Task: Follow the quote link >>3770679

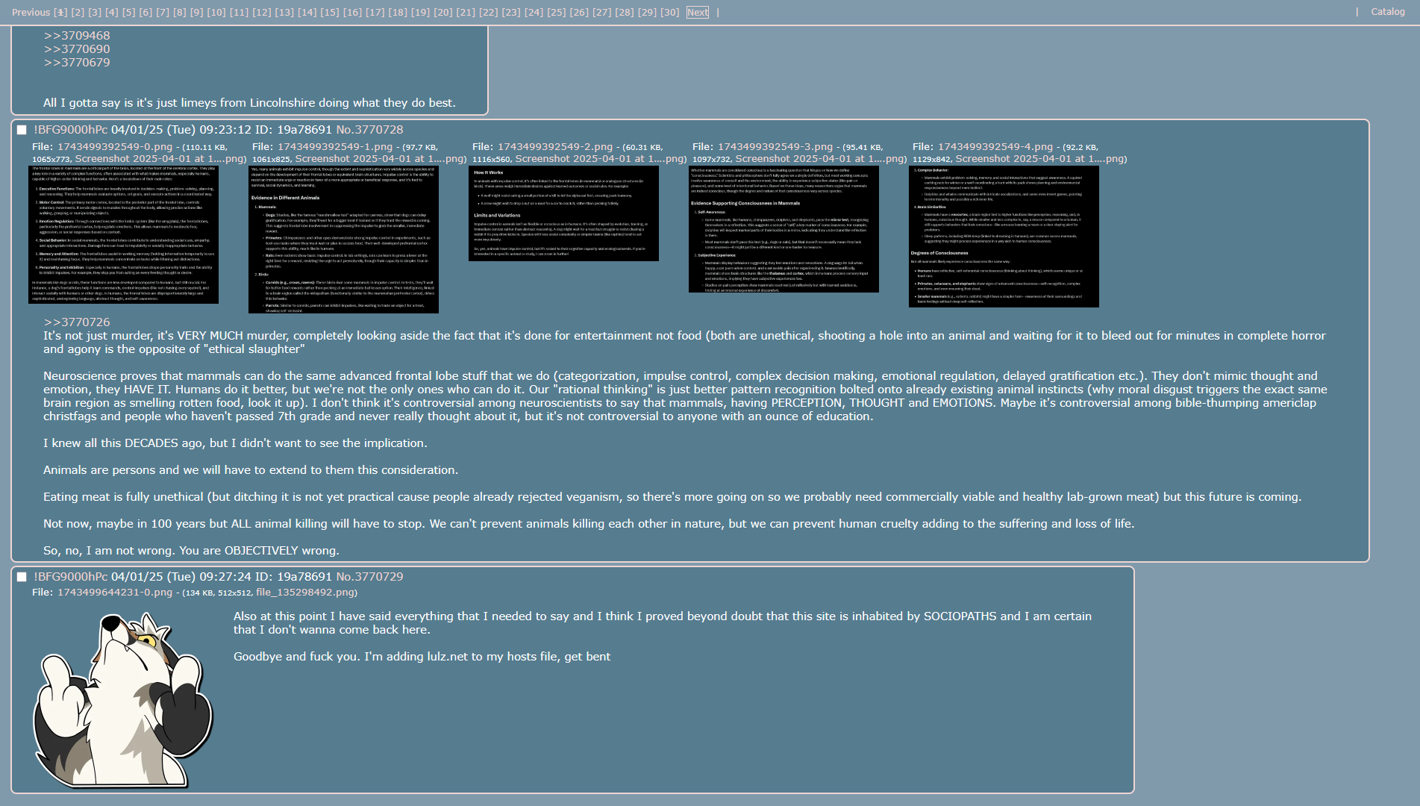Action: [77, 63]
